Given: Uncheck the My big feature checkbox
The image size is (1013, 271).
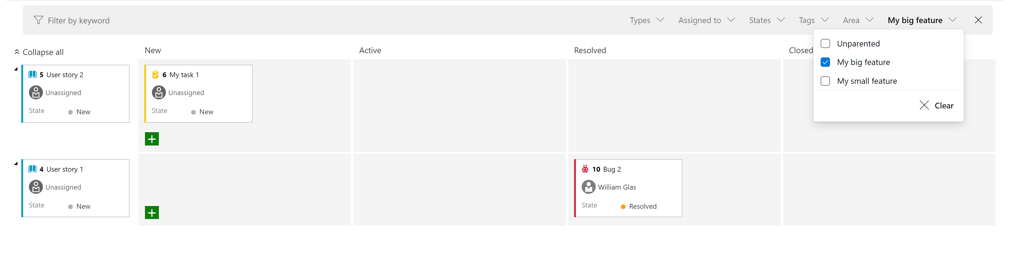Looking at the screenshot, I should pyautogui.click(x=825, y=62).
